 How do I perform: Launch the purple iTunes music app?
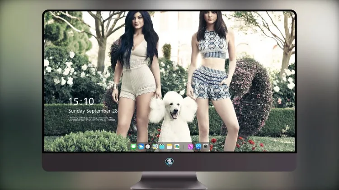coord(190,147)
